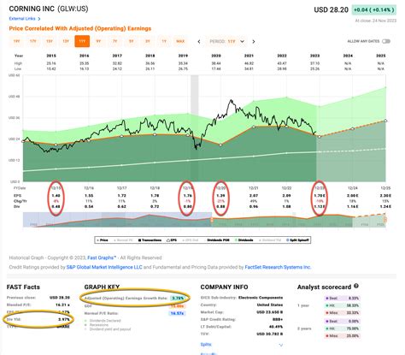The width and height of the screenshot is (405, 355).
Task: Click the 2 years Hit 75.00% badge
Action: pyautogui.click(x=342, y=328)
